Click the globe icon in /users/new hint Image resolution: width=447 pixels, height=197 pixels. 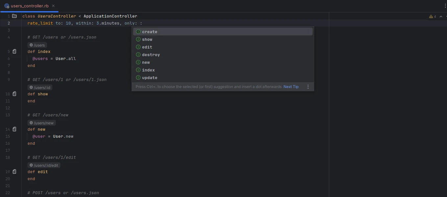(x=31, y=123)
